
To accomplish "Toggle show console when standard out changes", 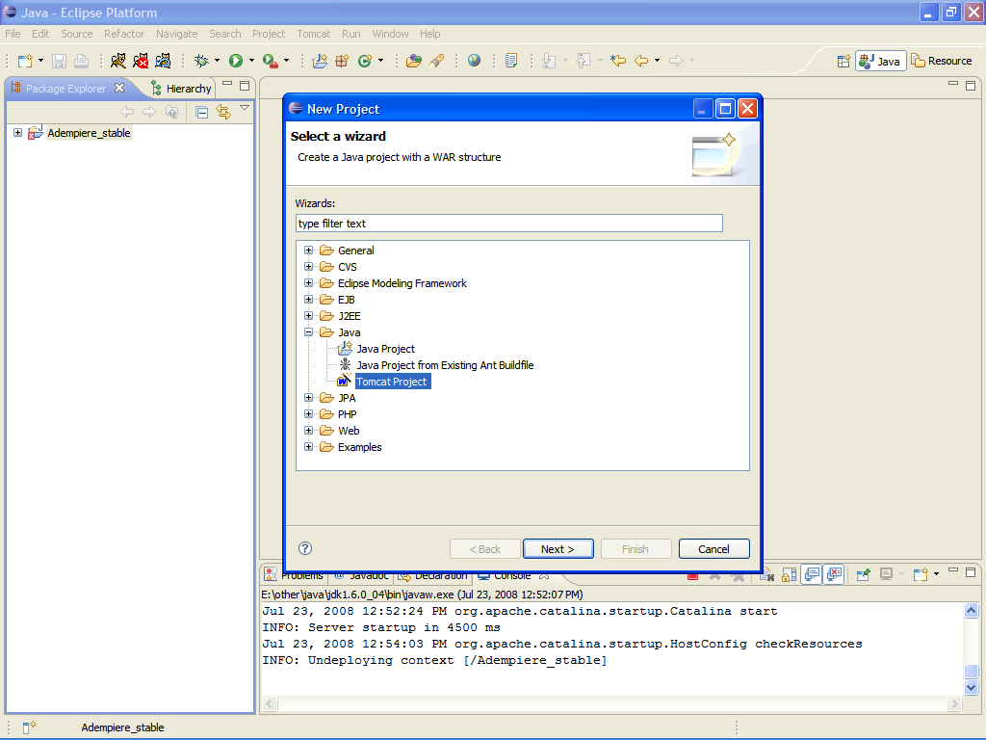I will tap(812, 574).
